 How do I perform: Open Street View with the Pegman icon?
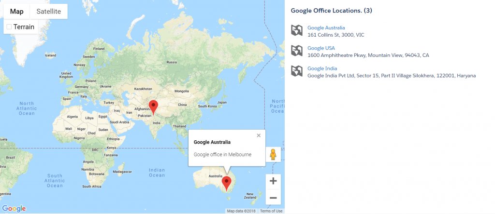273,155
